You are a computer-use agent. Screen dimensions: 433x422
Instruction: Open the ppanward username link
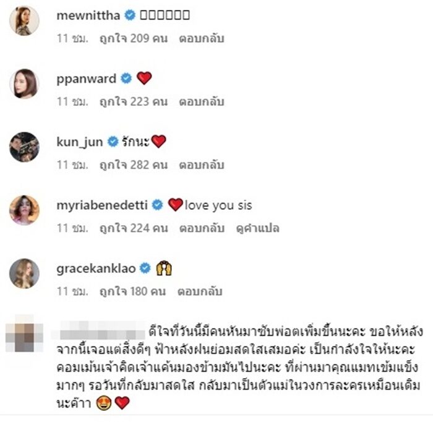click(x=86, y=79)
